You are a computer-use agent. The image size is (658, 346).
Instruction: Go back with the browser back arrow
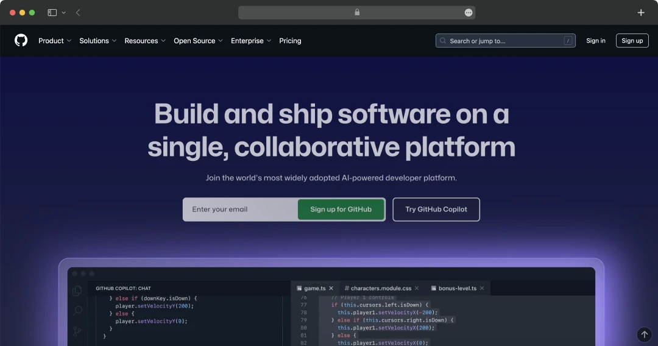(x=78, y=13)
